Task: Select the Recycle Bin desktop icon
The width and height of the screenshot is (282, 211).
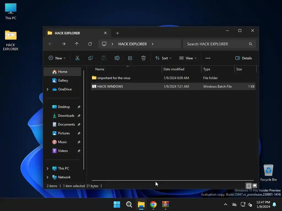Action: [268, 173]
